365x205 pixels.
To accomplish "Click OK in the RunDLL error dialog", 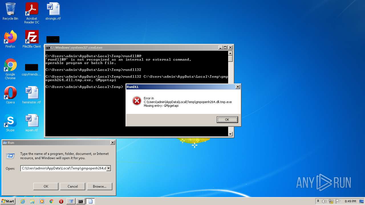I will tap(227, 120).
